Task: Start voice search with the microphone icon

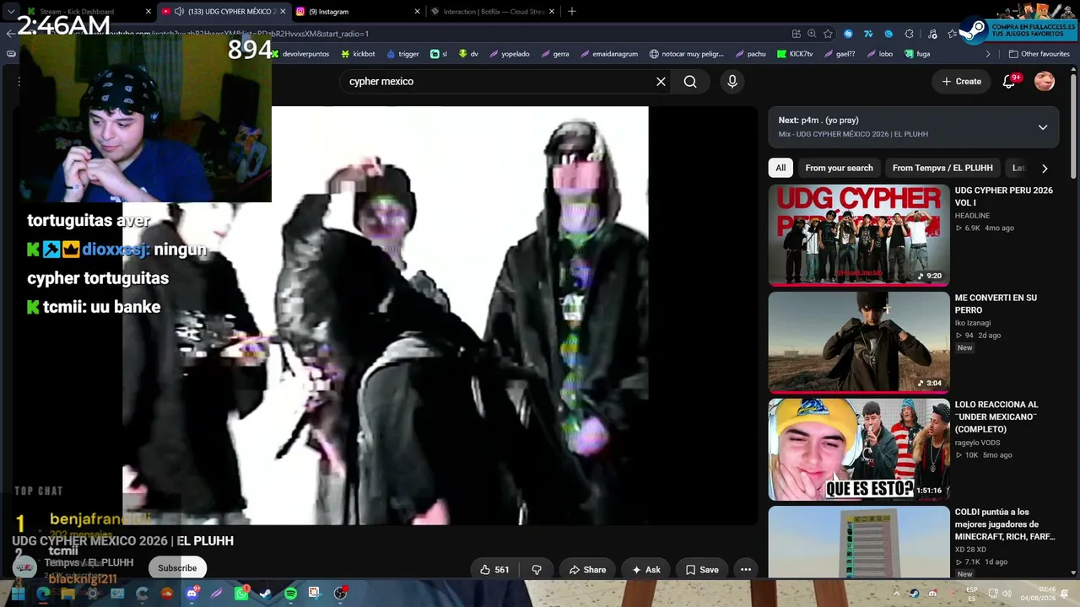Action: point(732,82)
